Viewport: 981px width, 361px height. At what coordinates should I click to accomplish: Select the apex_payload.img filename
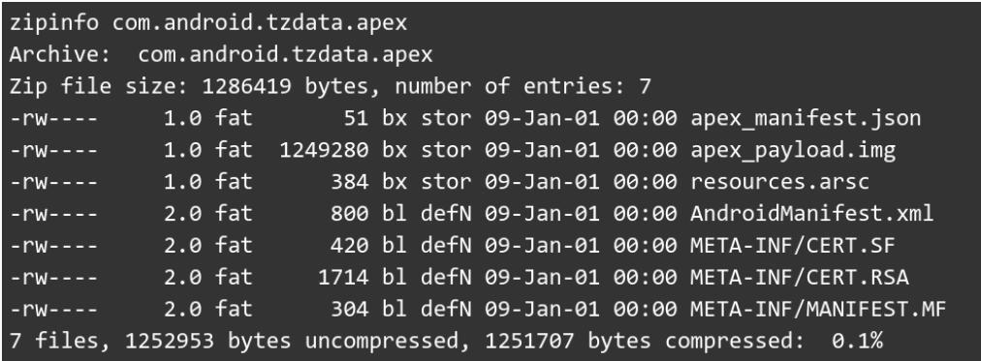(x=793, y=150)
